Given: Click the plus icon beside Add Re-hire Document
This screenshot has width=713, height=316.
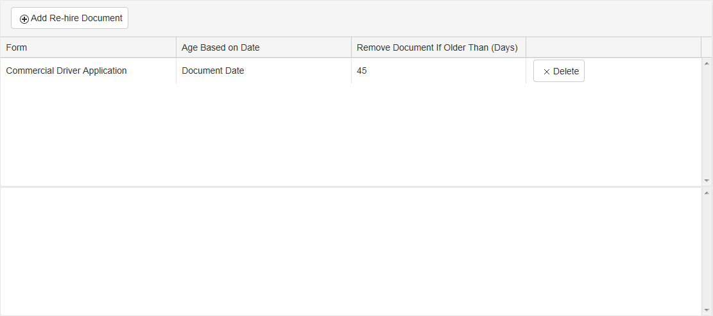Looking at the screenshot, I should 24,19.
